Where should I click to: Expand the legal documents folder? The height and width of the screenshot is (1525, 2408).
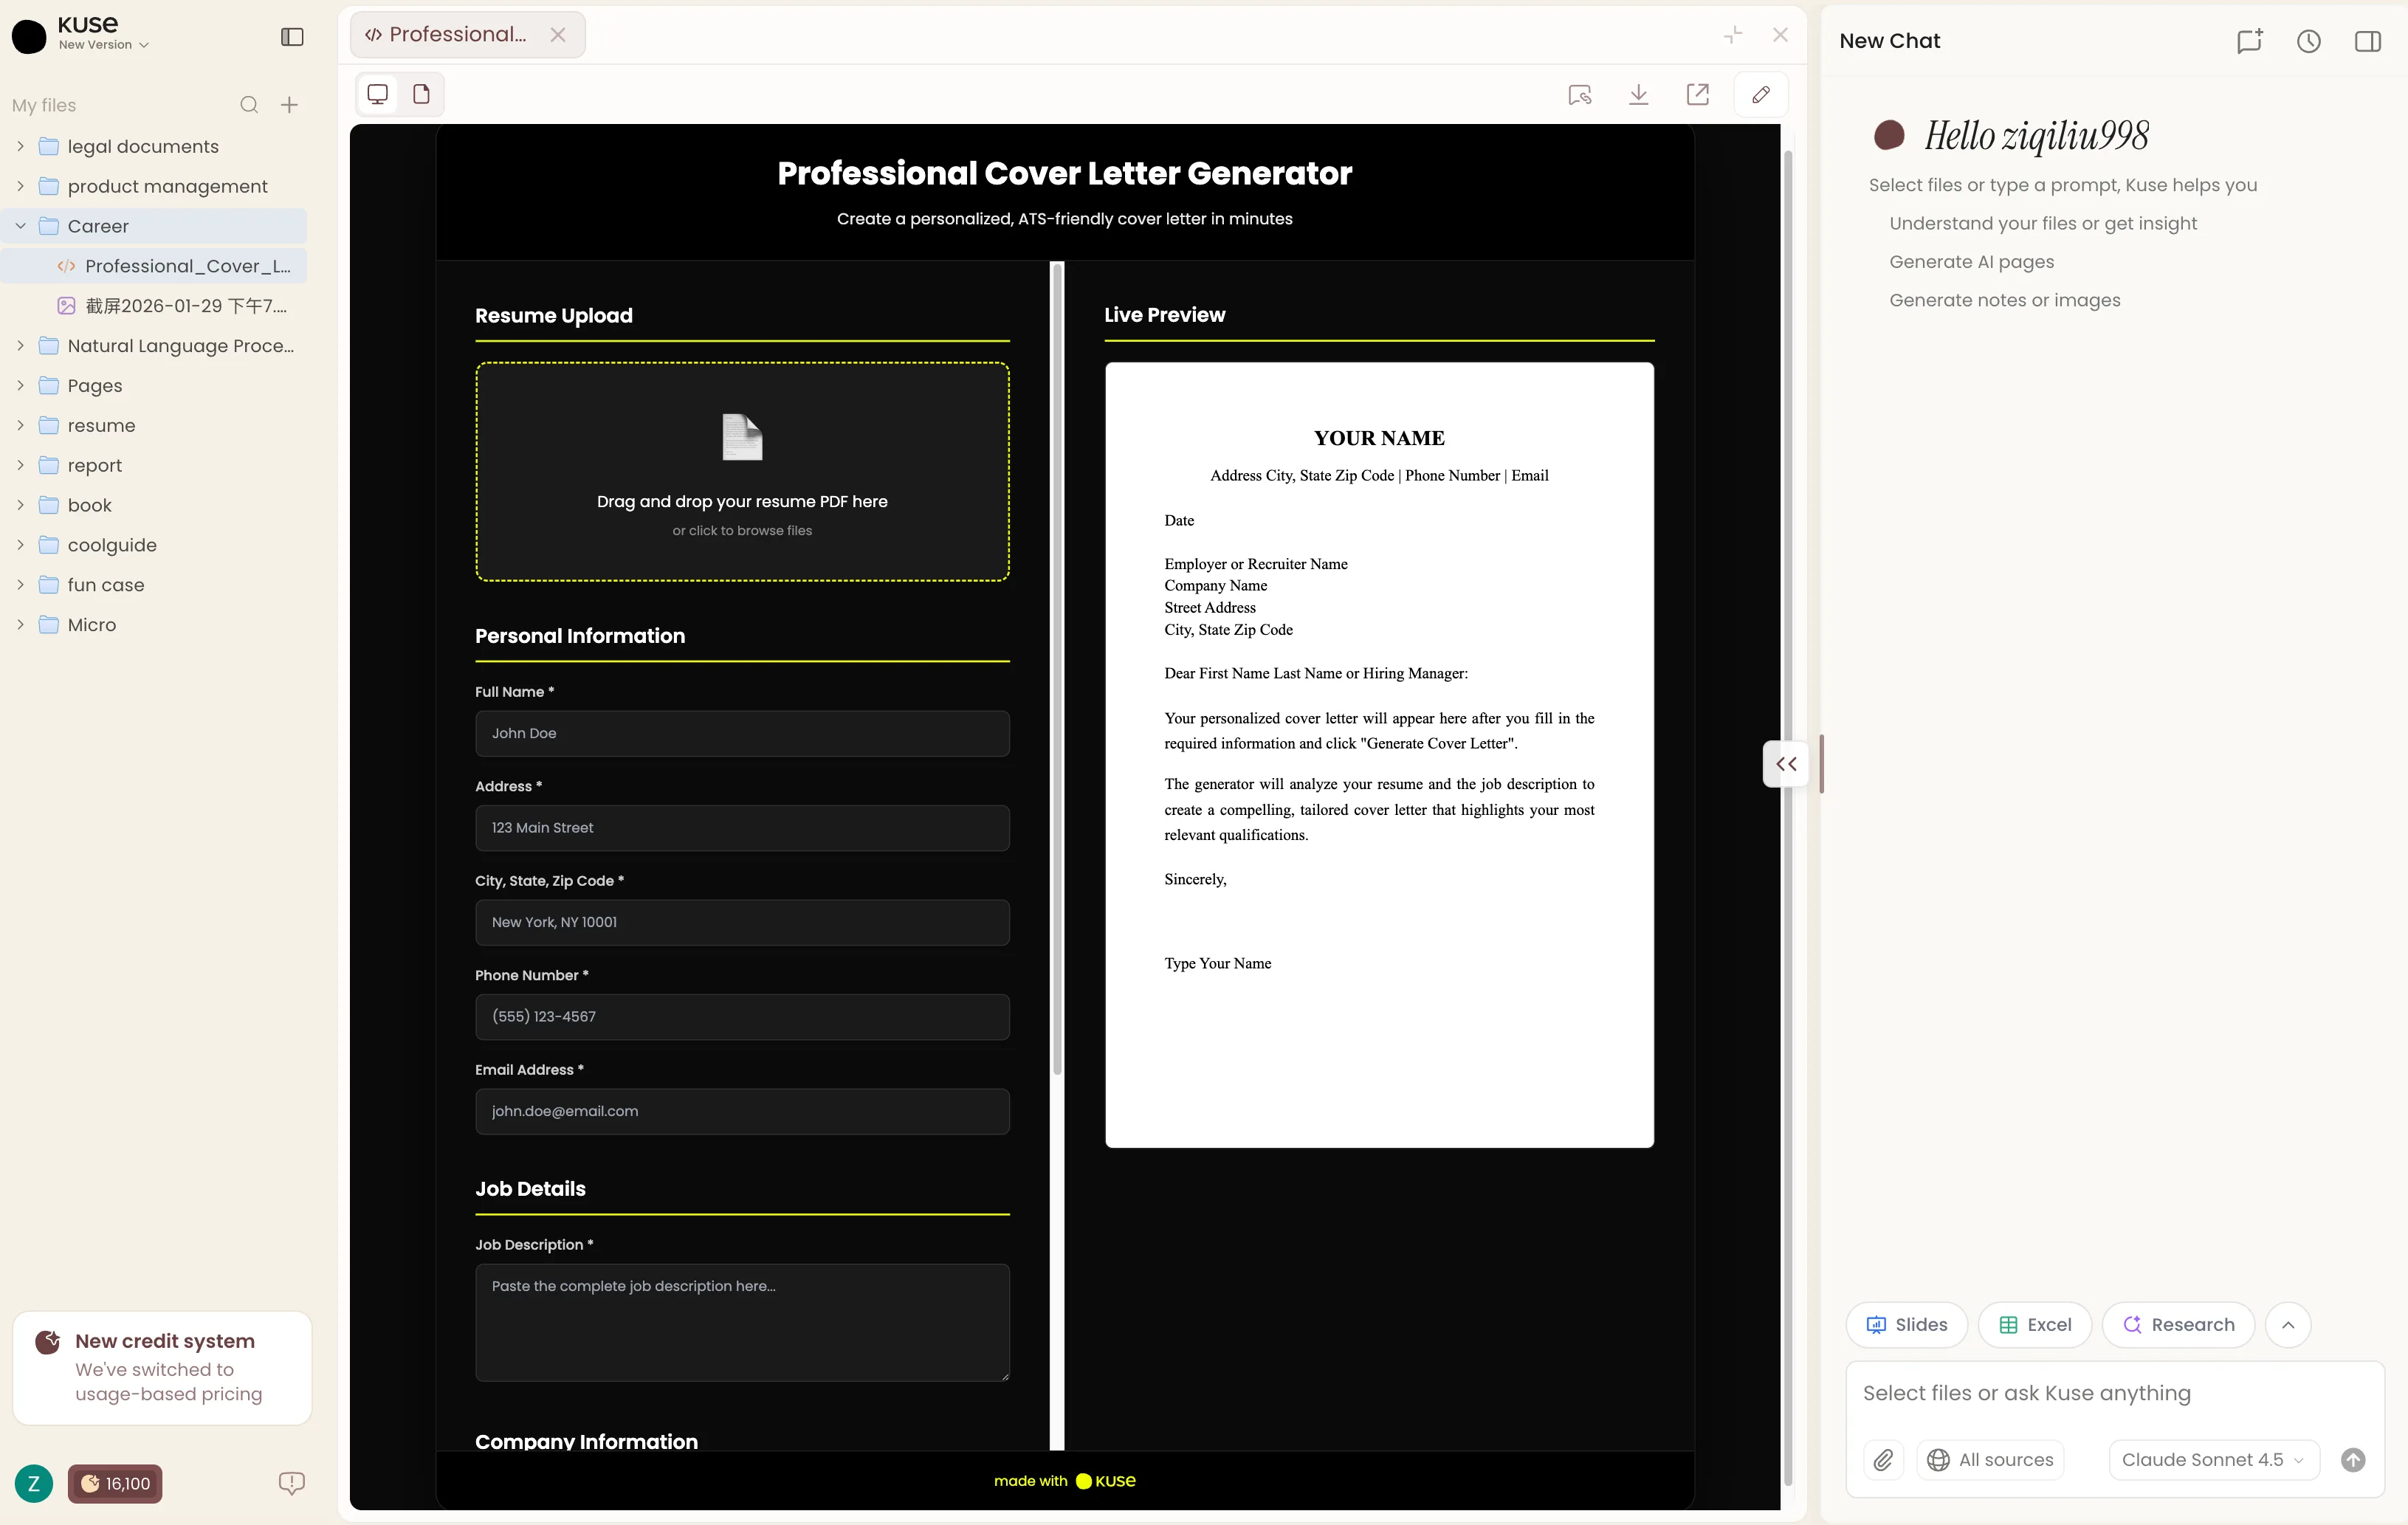pyautogui.click(x=20, y=146)
